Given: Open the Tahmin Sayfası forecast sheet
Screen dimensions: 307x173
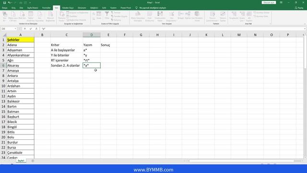Looking at the screenshot, I should coord(223,16).
